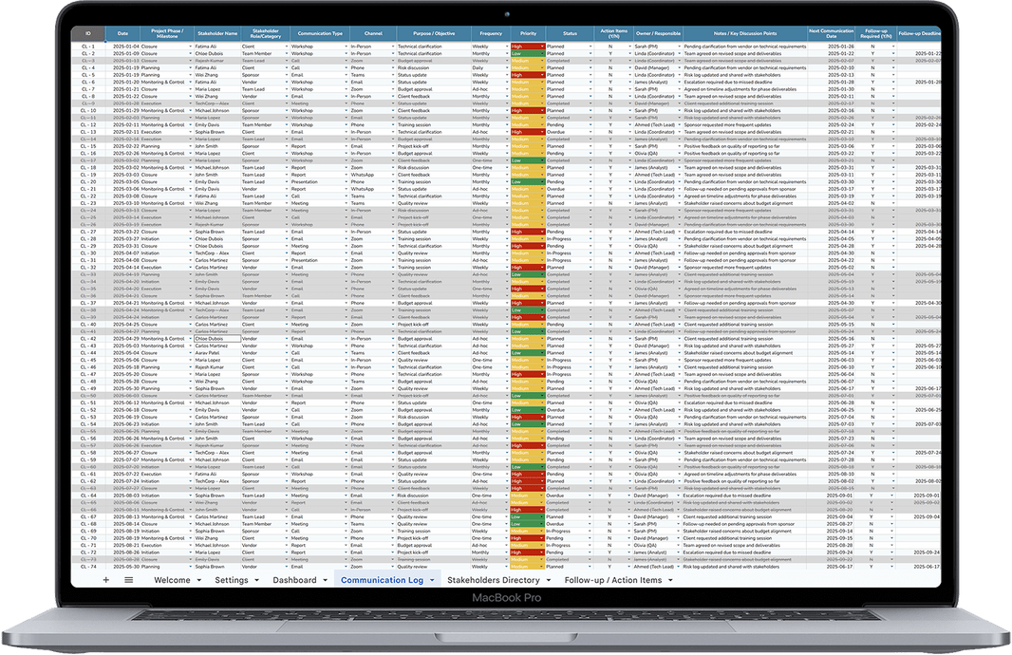Select the Notes / Key Discussion Points header
The width and height of the screenshot is (1012, 655).
click(745, 33)
